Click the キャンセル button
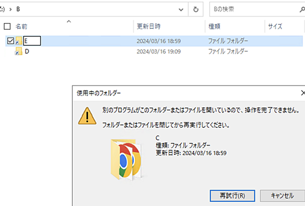 (283, 196)
